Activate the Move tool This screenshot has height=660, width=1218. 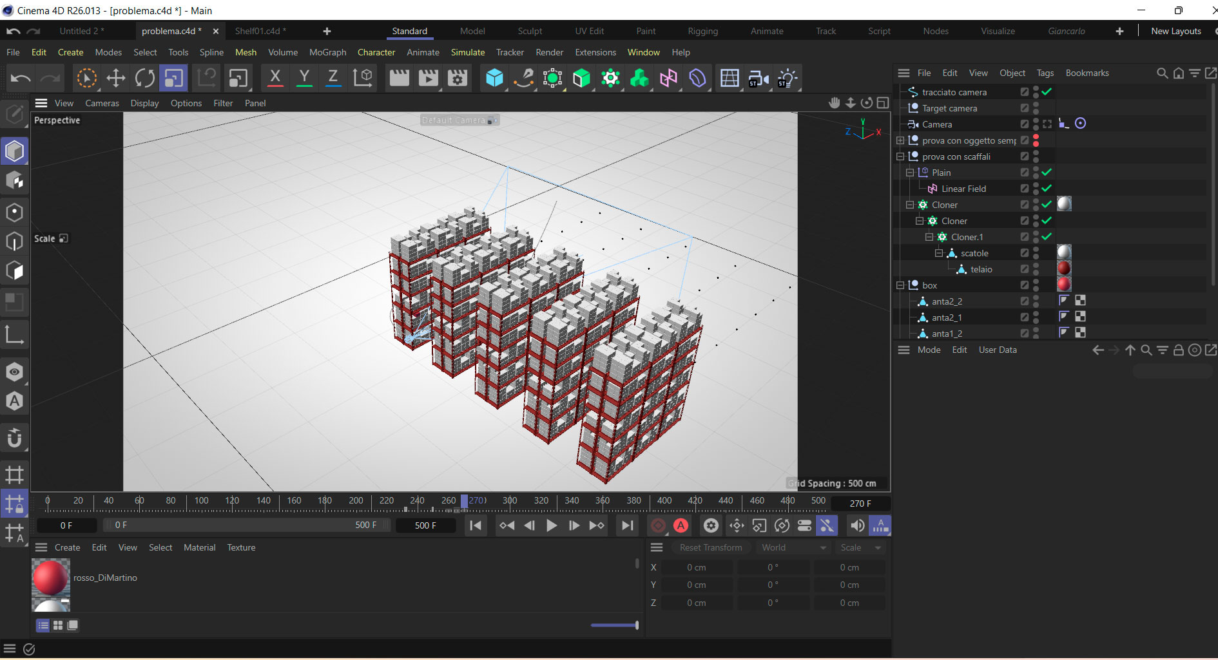116,79
